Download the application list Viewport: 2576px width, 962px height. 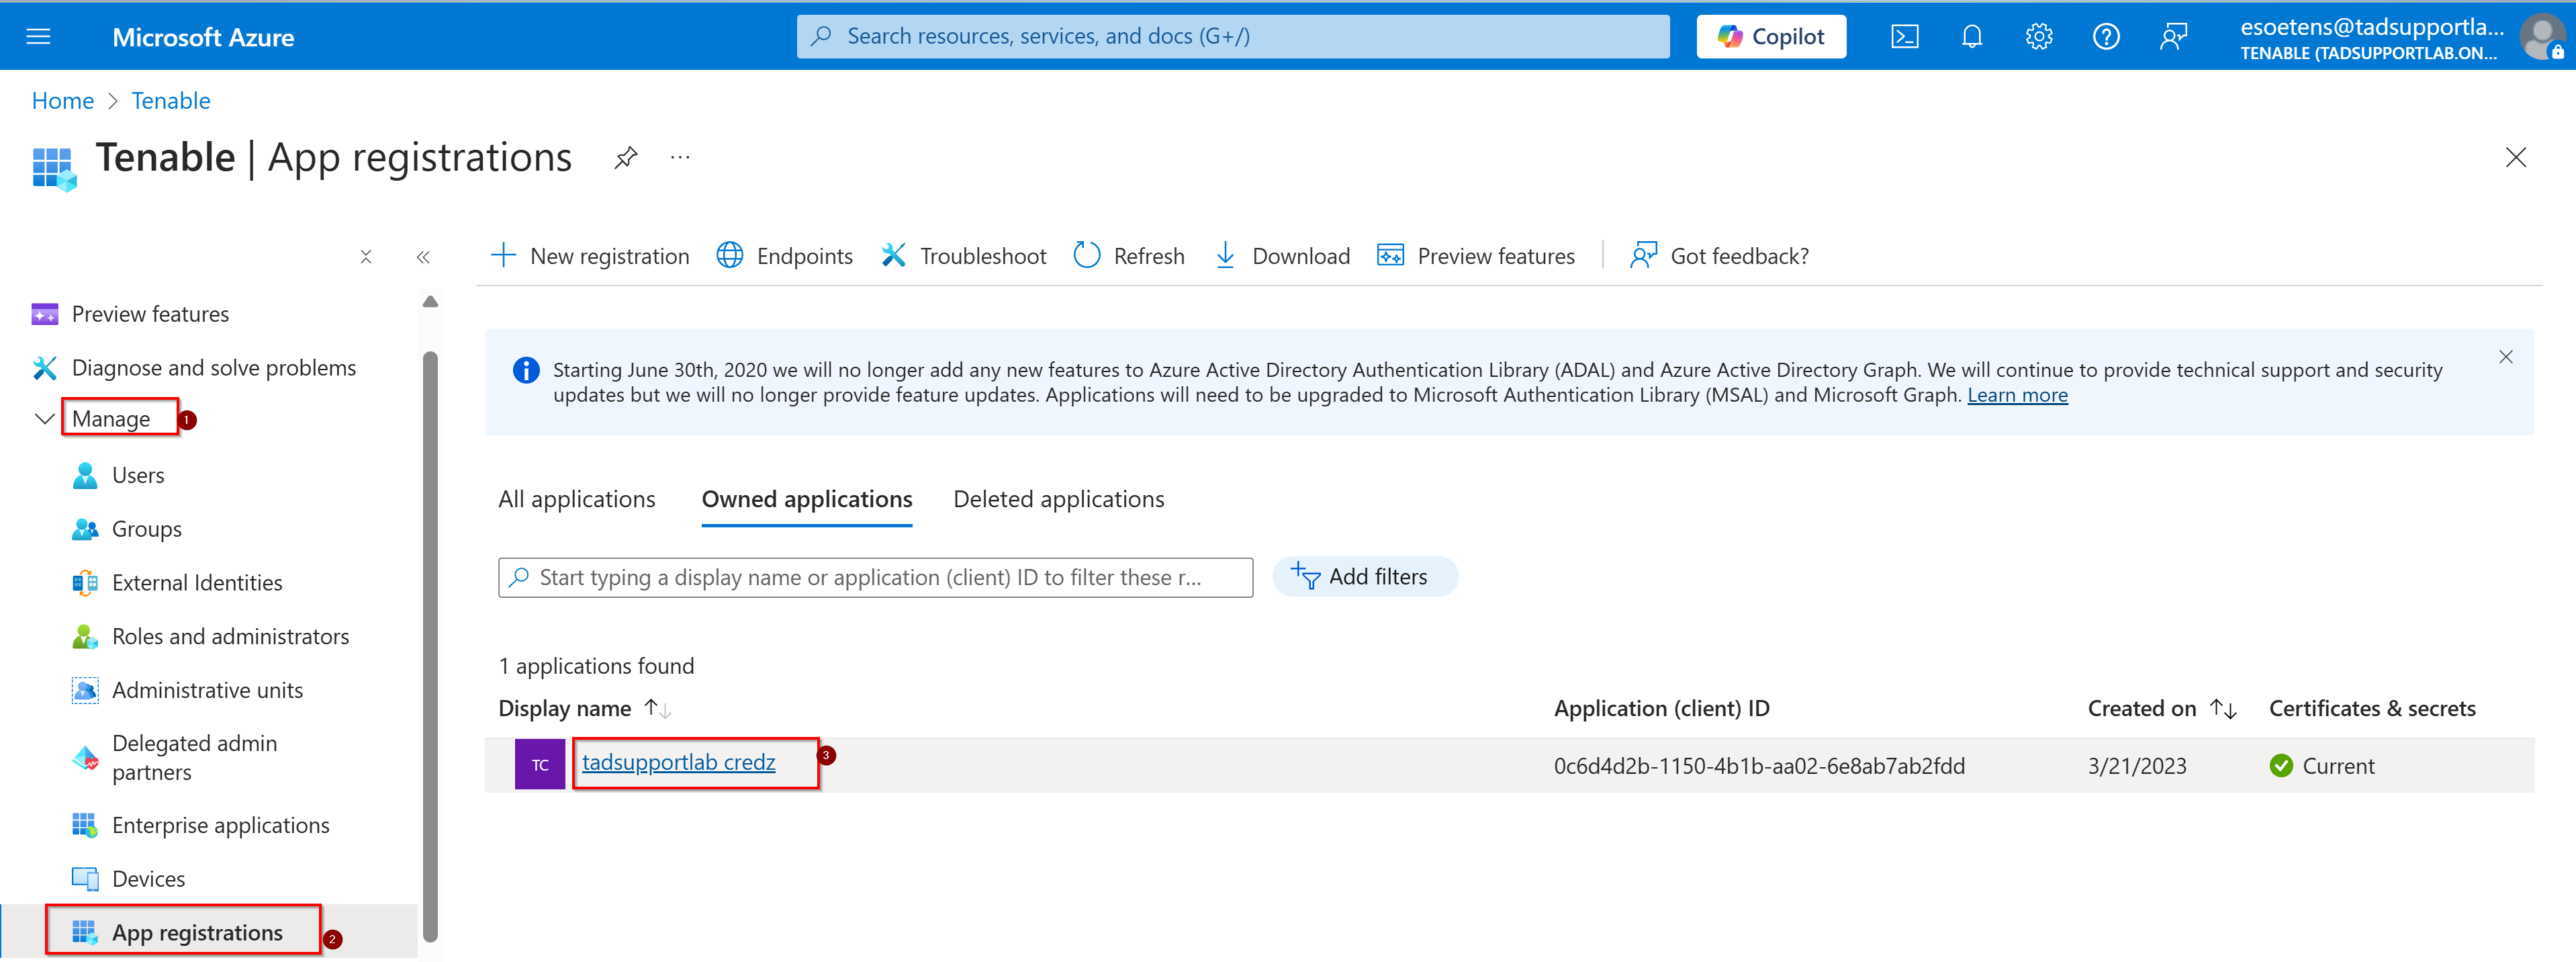click(x=1282, y=256)
